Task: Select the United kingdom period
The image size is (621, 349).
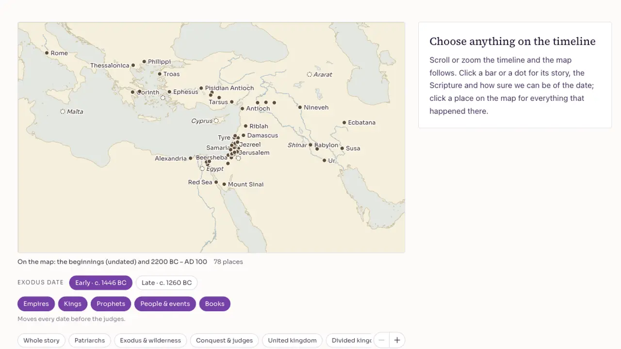Action: click(292, 340)
